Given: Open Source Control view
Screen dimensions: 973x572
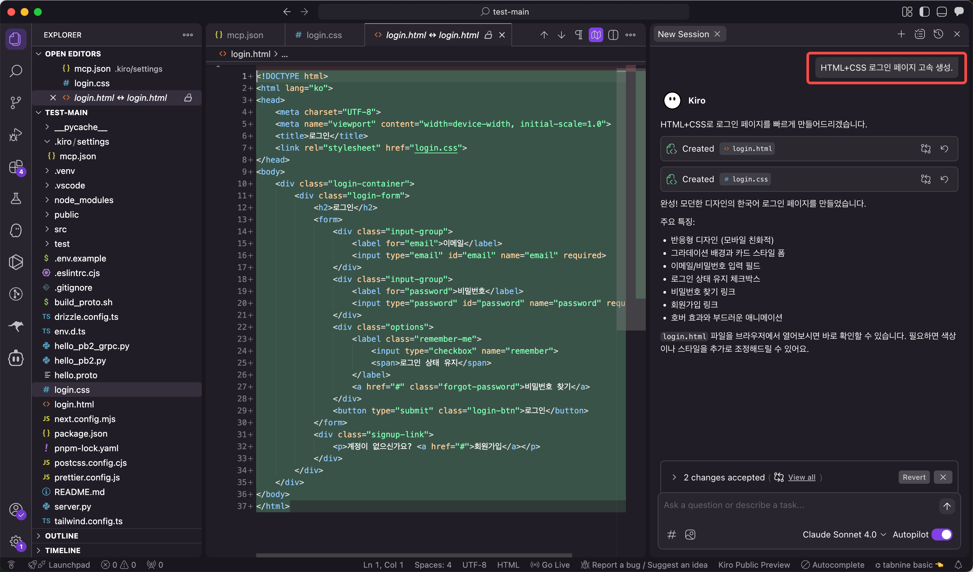Looking at the screenshot, I should pyautogui.click(x=16, y=102).
